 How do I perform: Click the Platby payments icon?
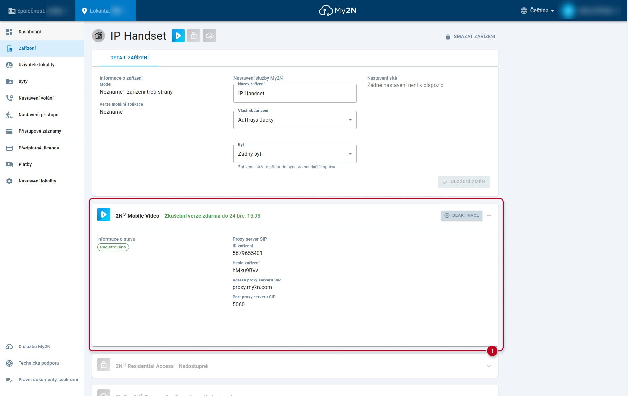(9, 164)
